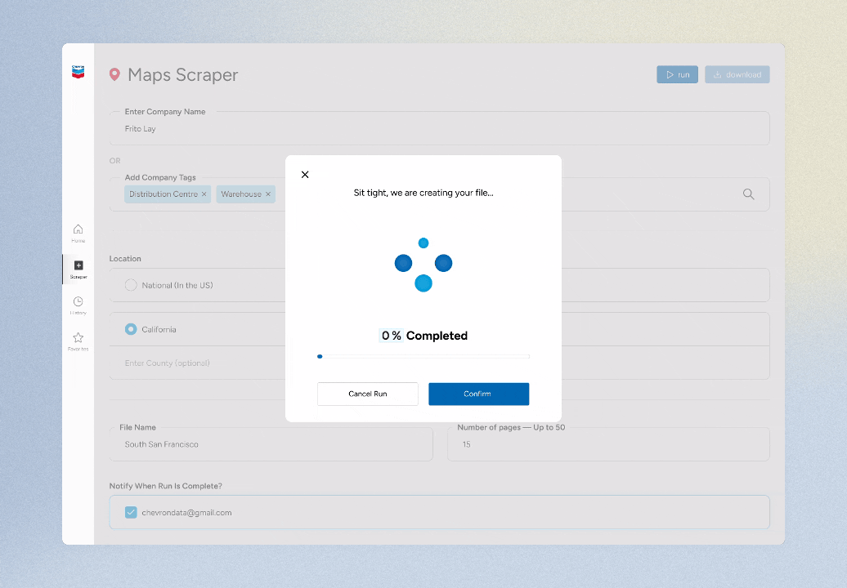Click the search magnifier in tags field

click(748, 194)
